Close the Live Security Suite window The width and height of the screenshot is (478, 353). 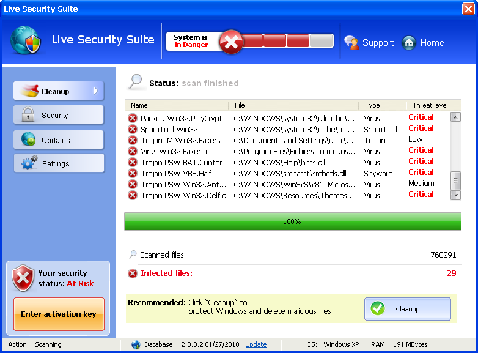[x=468, y=9]
